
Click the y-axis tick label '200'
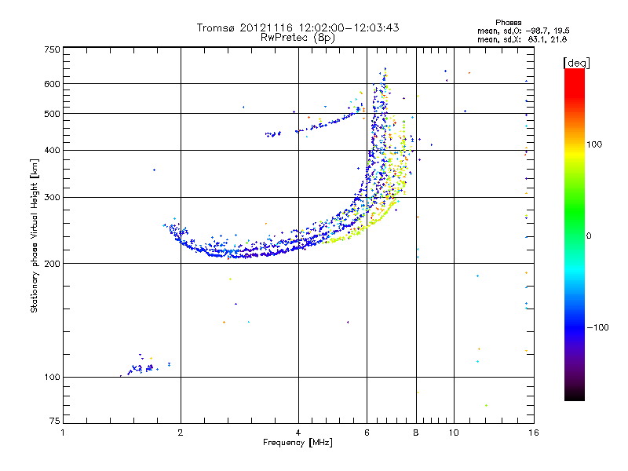[52, 264]
